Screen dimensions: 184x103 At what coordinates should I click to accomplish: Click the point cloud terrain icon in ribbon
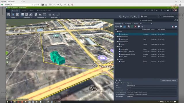pyautogui.click(x=54, y=15)
